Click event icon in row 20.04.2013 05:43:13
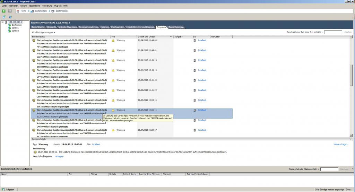Image resolution: width=355 pixels, height=192 pixels. click(x=34, y=70)
